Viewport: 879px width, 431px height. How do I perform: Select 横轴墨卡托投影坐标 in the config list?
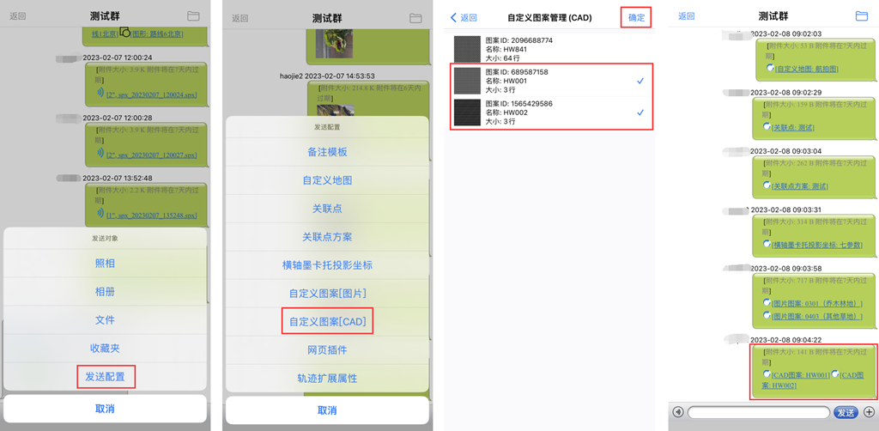pos(327,265)
